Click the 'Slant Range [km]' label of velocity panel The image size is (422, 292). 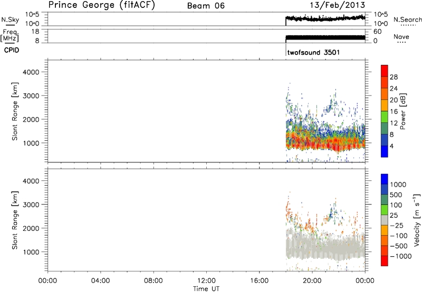[15, 220]
